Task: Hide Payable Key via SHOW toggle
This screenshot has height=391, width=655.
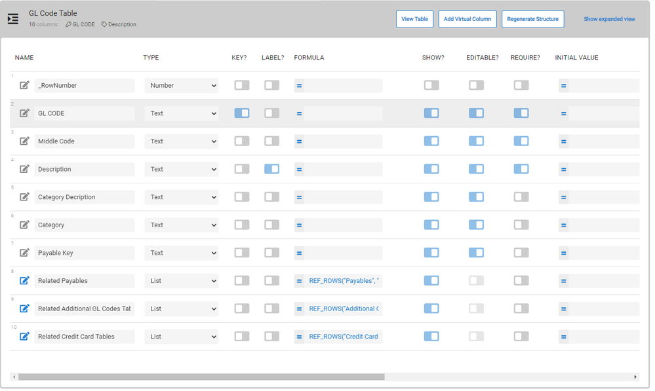Action: click(x=431, y=253)
